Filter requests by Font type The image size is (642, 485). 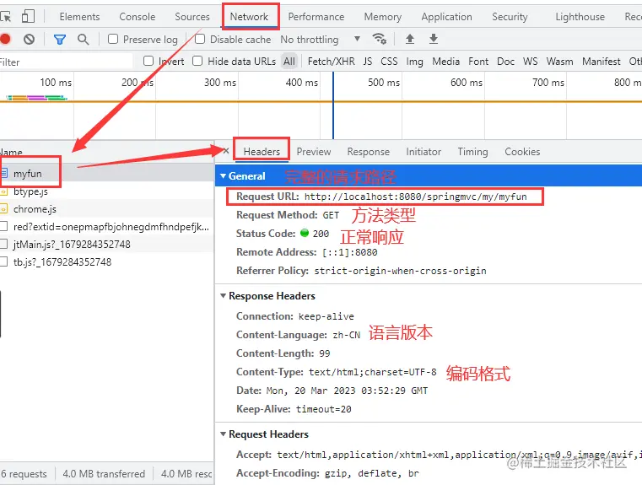[478, 62]
